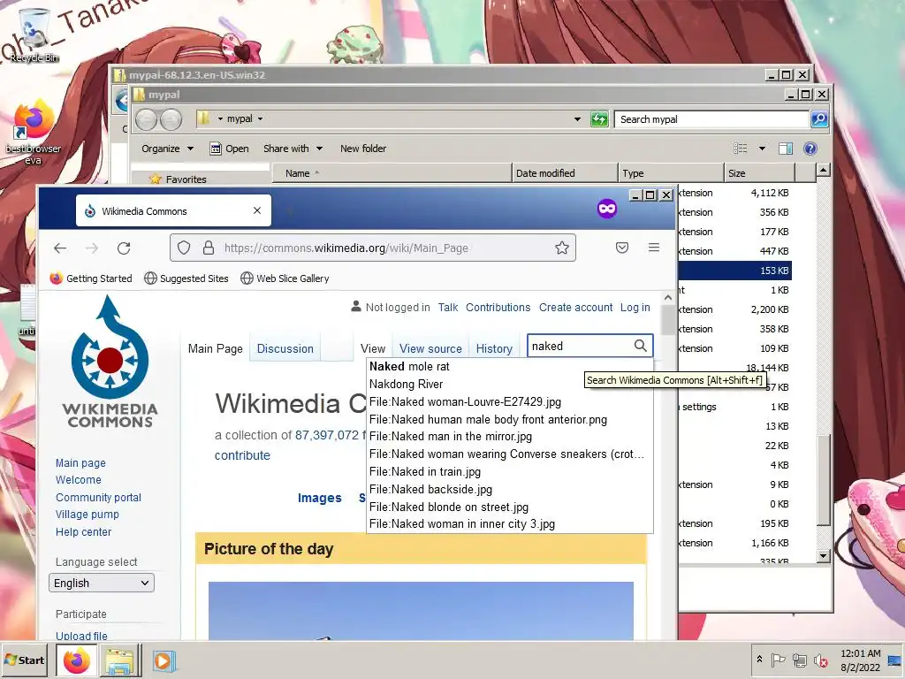Open Community portal sidebar link
The image size is (905, 679).
98,497
